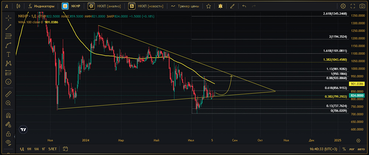369x155 pixels.
Task: Select the 1Г date range
Action: 44,149
